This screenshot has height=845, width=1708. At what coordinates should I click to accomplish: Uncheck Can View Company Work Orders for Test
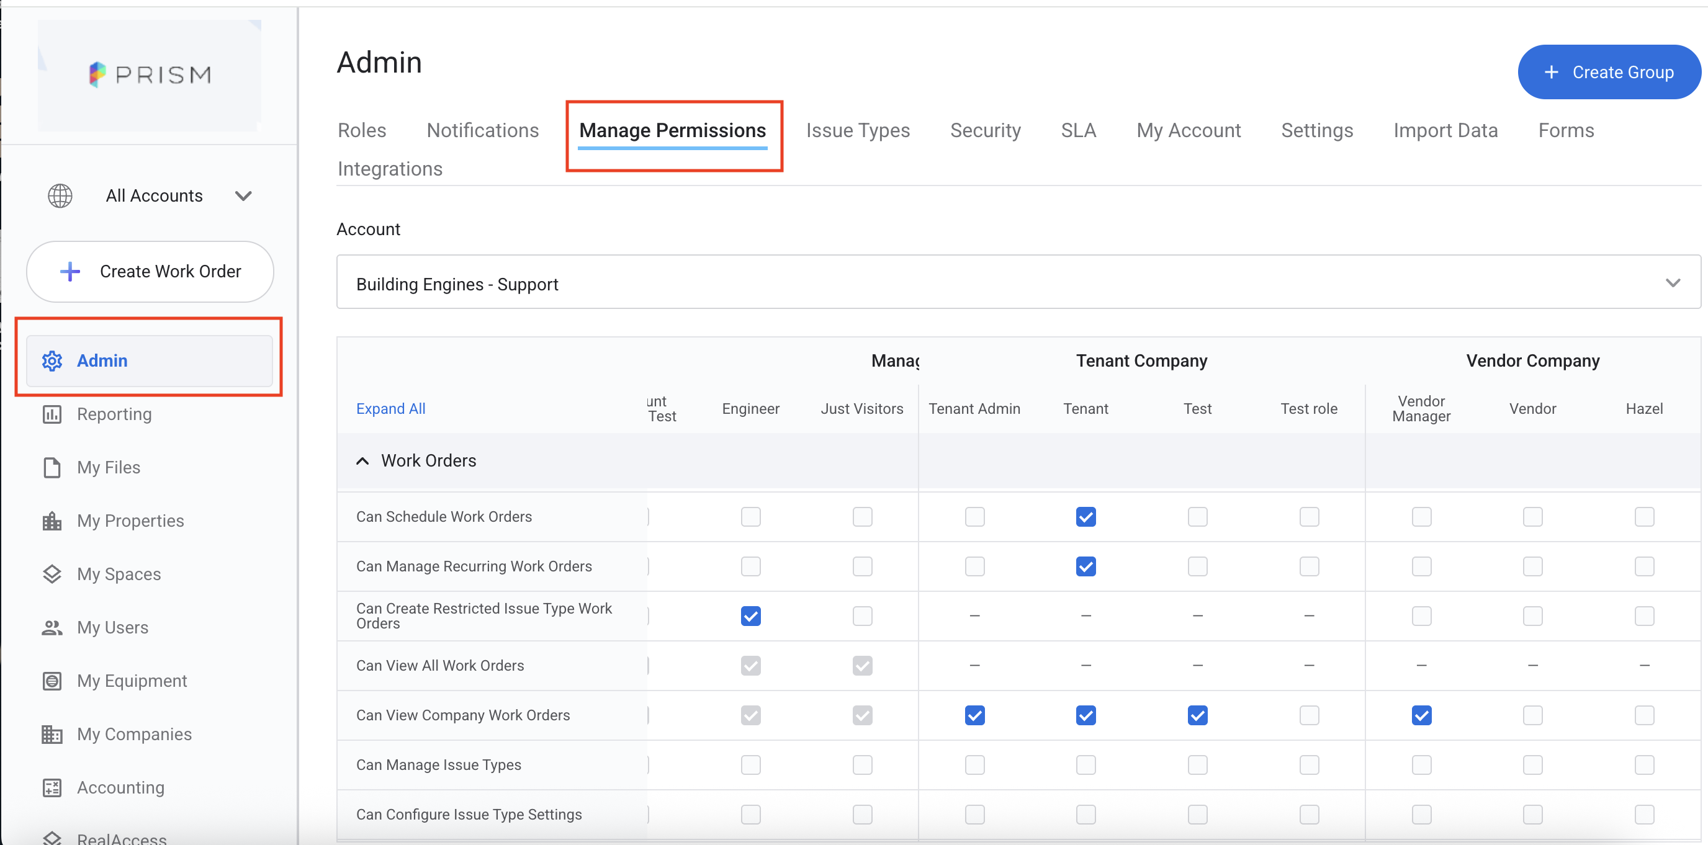point(1197,716)
